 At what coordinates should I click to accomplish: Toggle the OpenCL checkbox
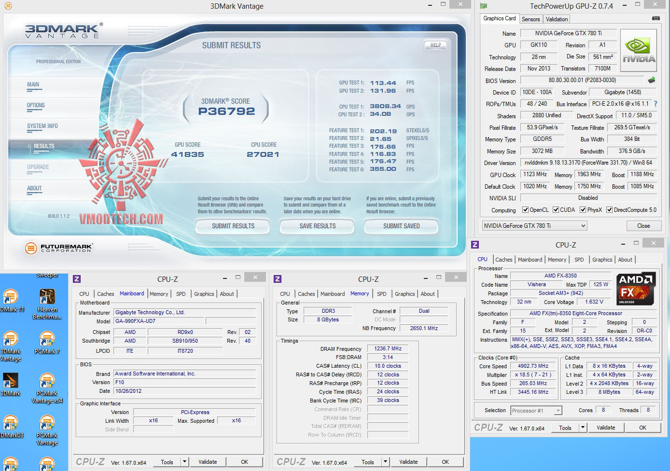(x=525, y=210)
